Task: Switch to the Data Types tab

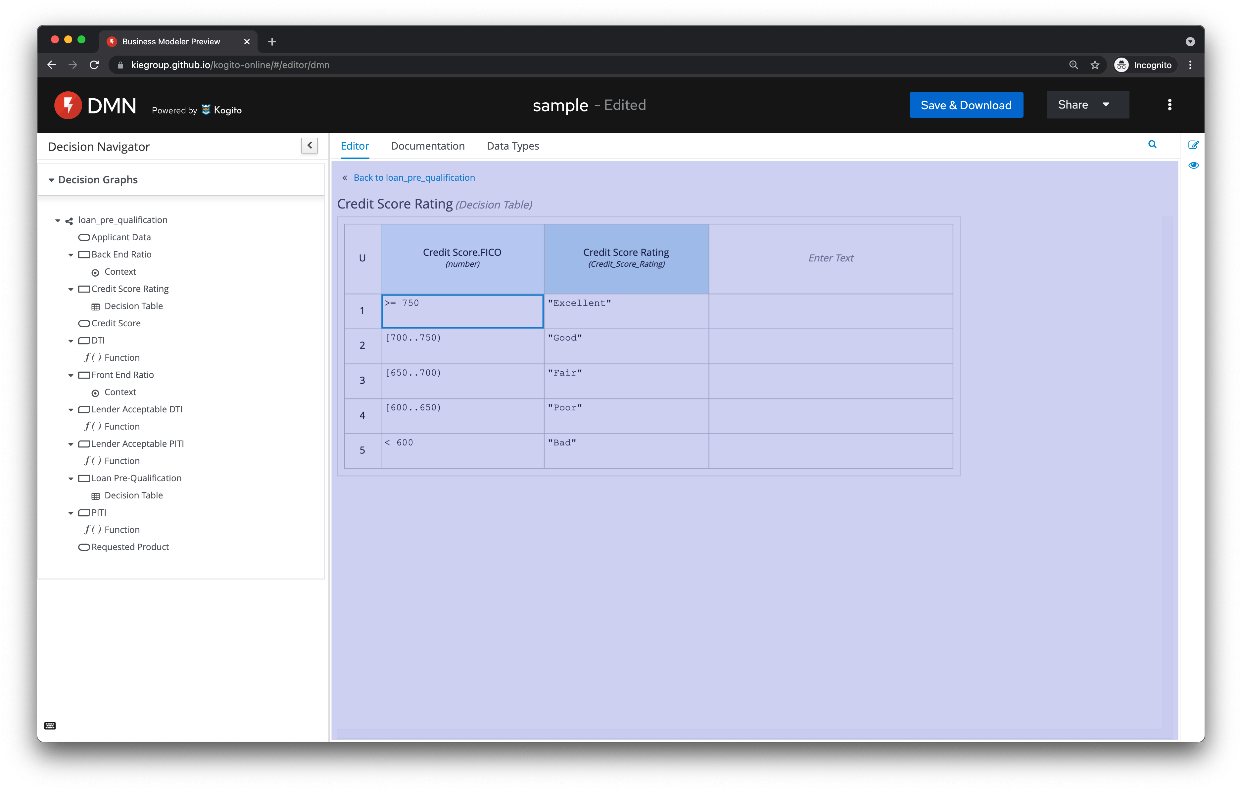Action: tap(513, 146)
